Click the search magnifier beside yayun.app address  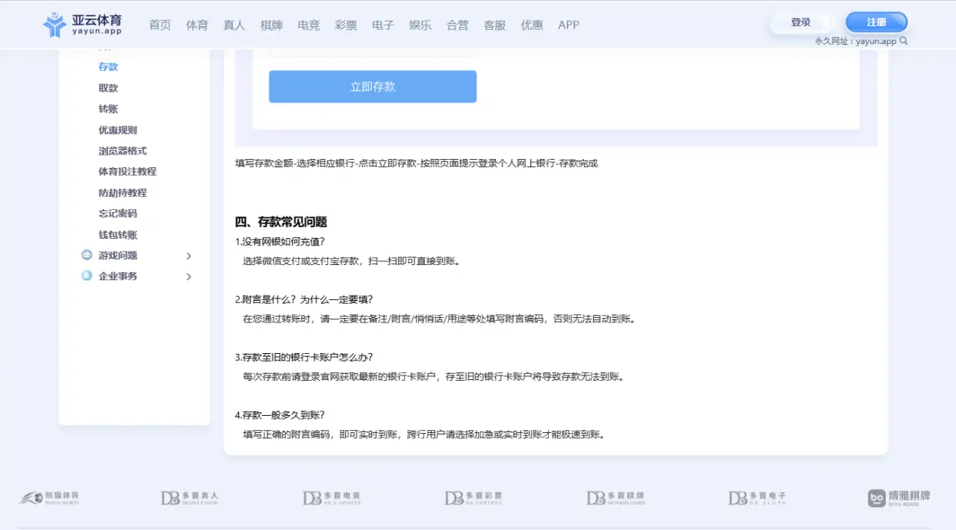click(904, 41)
